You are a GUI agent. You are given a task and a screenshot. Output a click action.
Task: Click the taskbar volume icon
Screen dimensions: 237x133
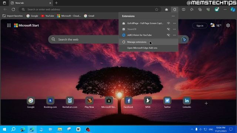(x=201, y=129)
